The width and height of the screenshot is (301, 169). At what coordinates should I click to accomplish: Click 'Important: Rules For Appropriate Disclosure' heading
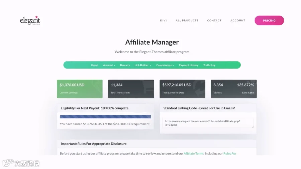pos(94,144)
